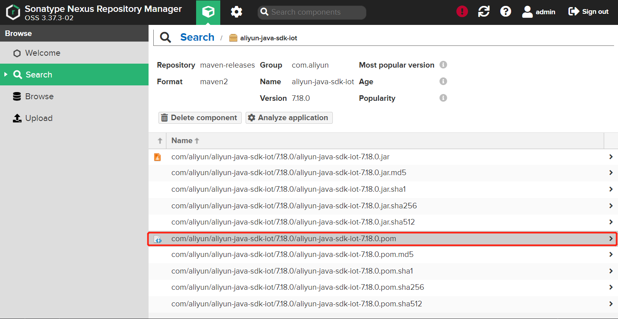Click chevron on the .jar.md5 row
The height and width of the screenshot is (319, 618).
click(x=611, y=173)
